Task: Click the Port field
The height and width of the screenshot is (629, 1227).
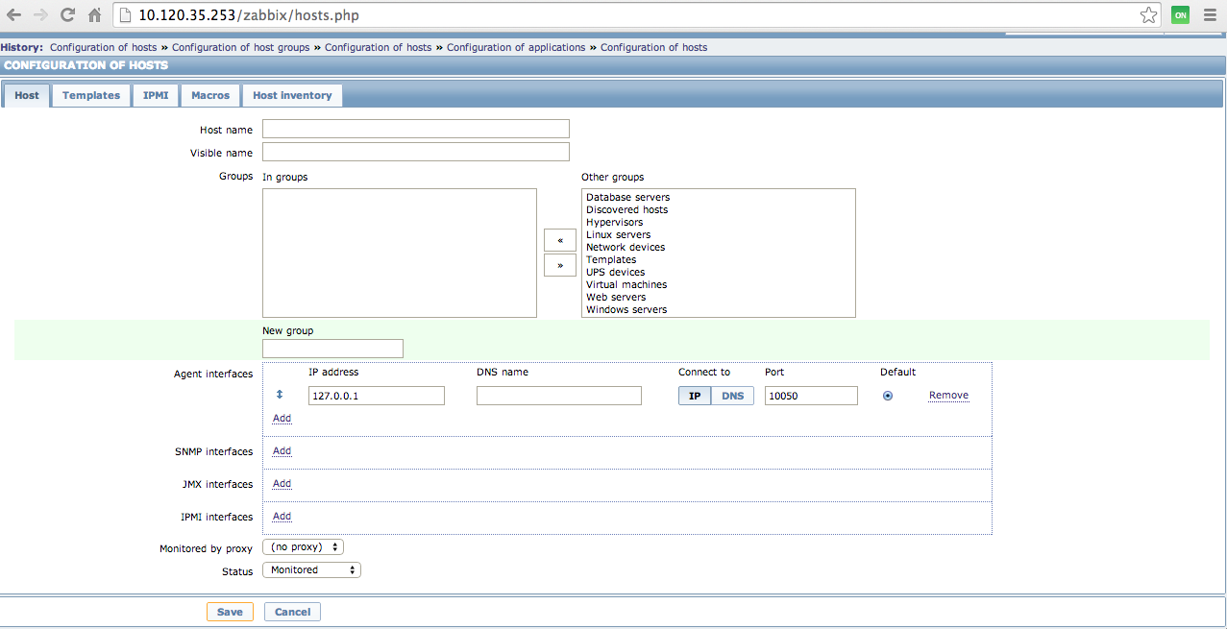Action: [811, 396]
